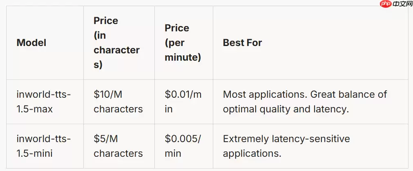Click the 'optimal quality and latency' line

285,109
